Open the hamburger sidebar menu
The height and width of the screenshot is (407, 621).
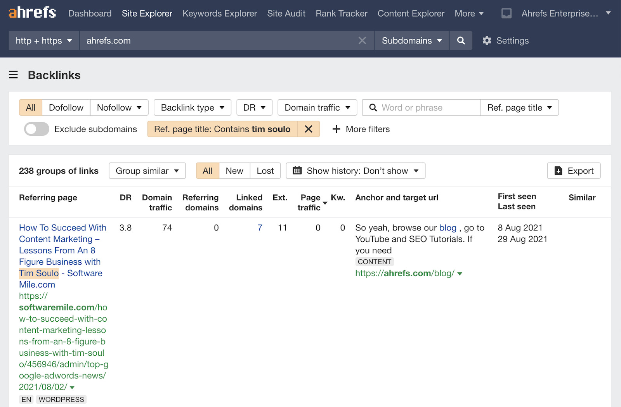(x=13, y=75)
